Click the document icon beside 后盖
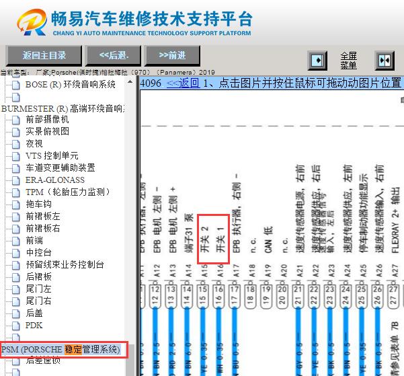The height and width of the screenshot is (376, 404). click(x=15, y=313)
